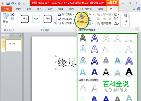This screenshot has height=101, width=141.
Task: Select the black-bordered Abc shape style
Action: pos(25,19)
